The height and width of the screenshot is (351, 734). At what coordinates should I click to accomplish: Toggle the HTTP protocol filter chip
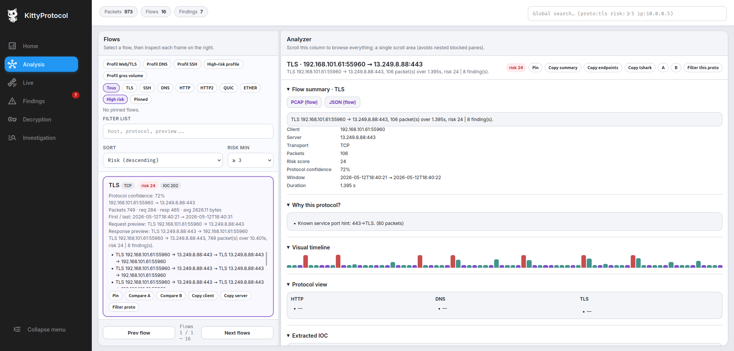pyautogui.click(x=185, y=88)
